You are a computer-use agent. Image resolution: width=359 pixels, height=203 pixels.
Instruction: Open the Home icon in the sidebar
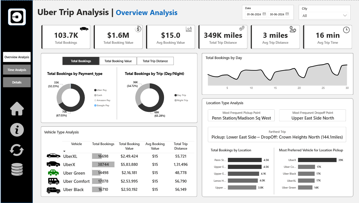pyautogui.click(x=17, y=108)
